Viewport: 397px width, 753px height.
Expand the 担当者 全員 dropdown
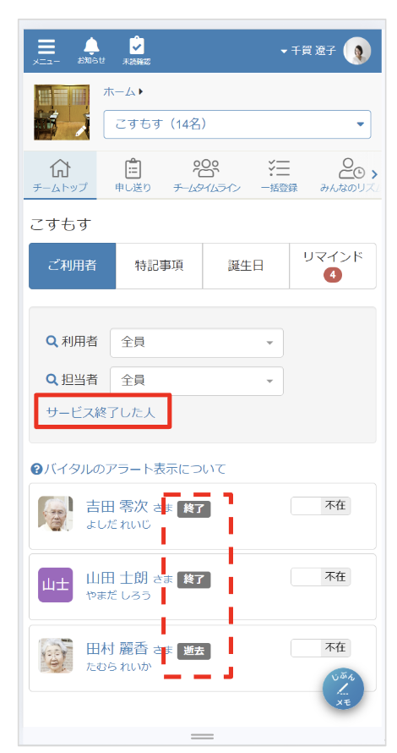click(x=197, y=381)
